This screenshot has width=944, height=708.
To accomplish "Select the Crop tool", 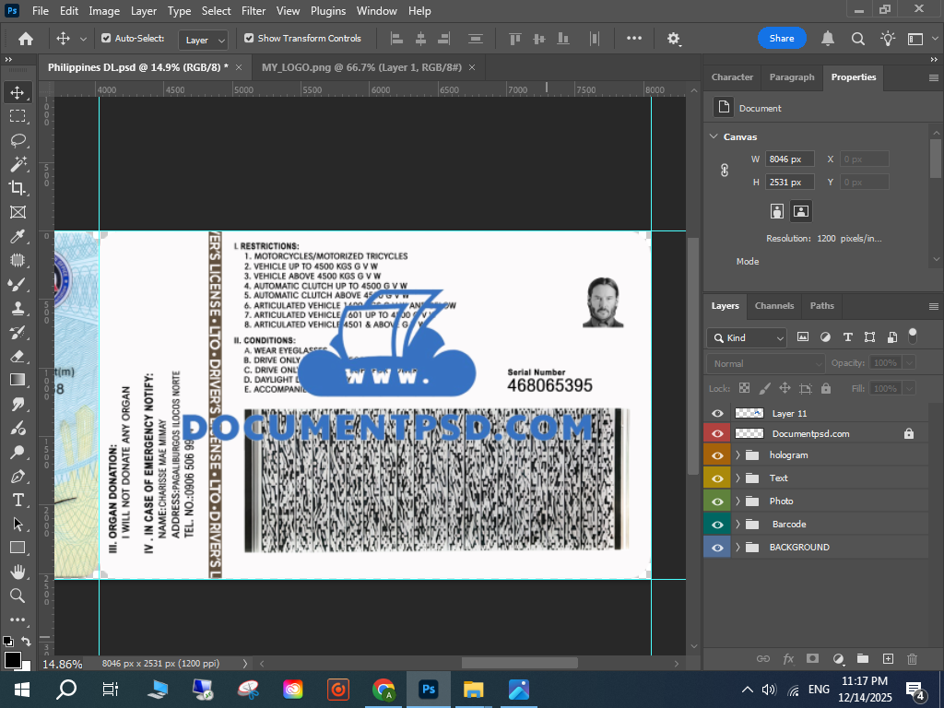I will pos(18,188).
